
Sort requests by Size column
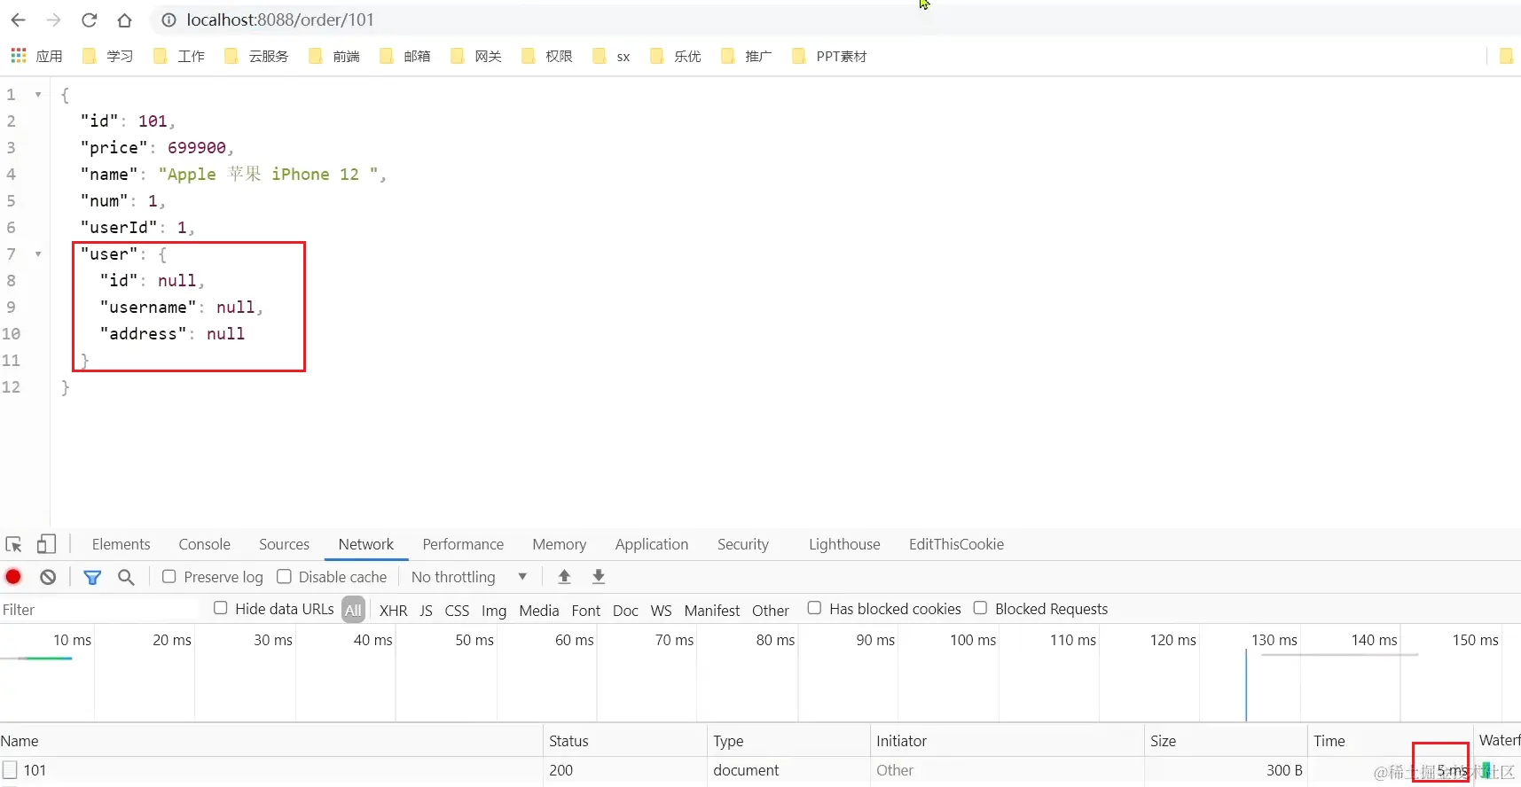coord(1227,741)
